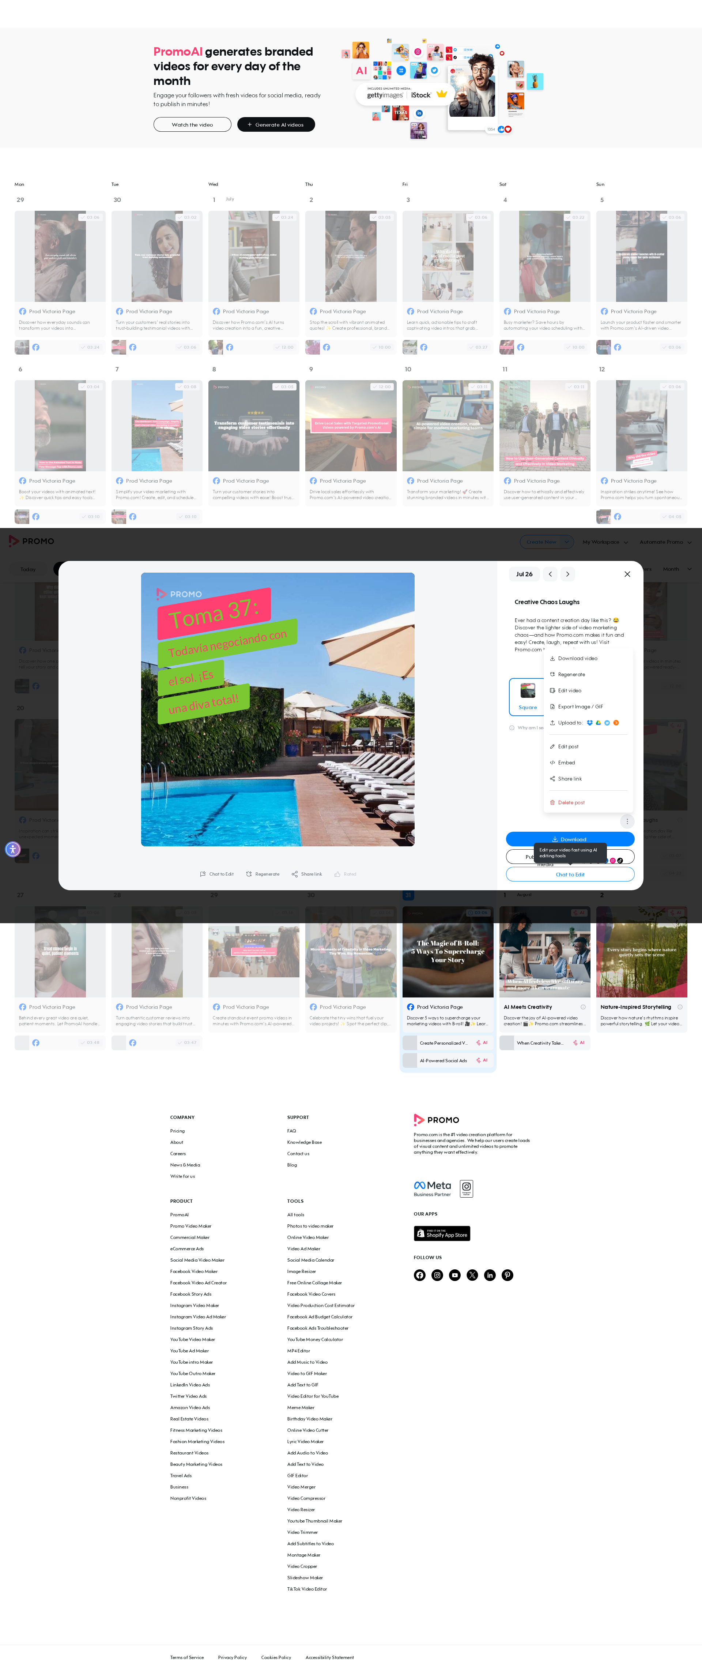The width and height of the screenshot is (702, 1670).
Task: Click Regenerate below the video preview
Action: (x=263, y=875)
